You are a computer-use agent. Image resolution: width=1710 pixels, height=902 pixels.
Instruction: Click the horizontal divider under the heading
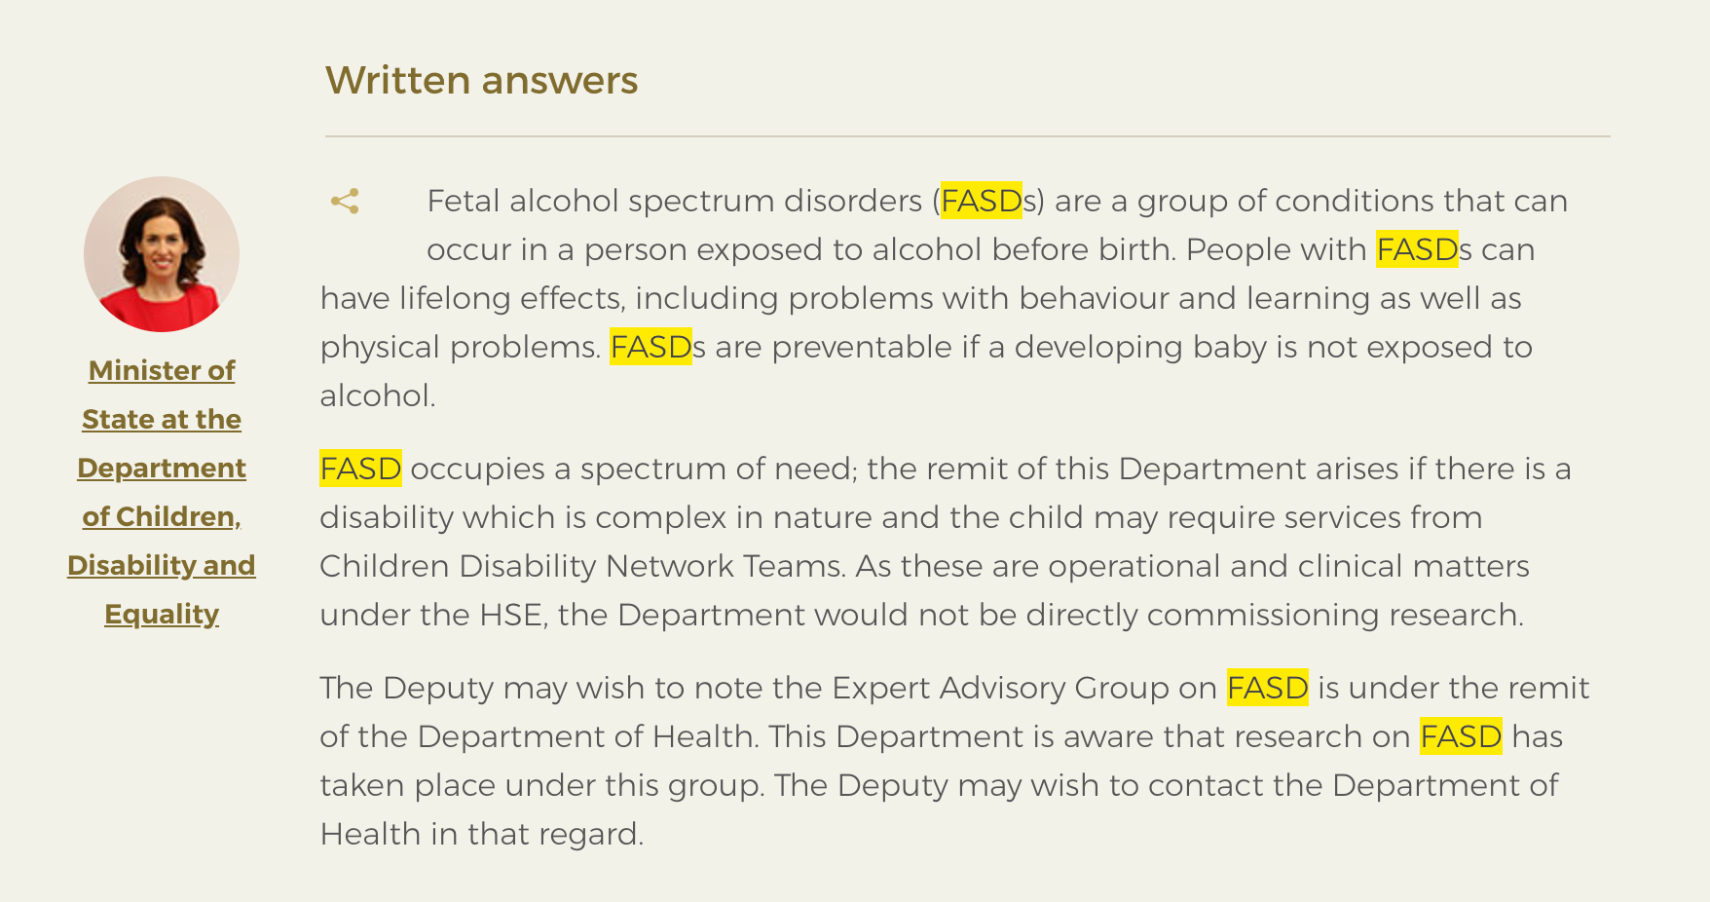tap(967, 136)
